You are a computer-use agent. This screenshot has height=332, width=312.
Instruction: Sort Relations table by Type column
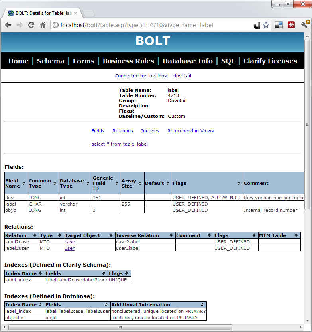pos(60,235)
